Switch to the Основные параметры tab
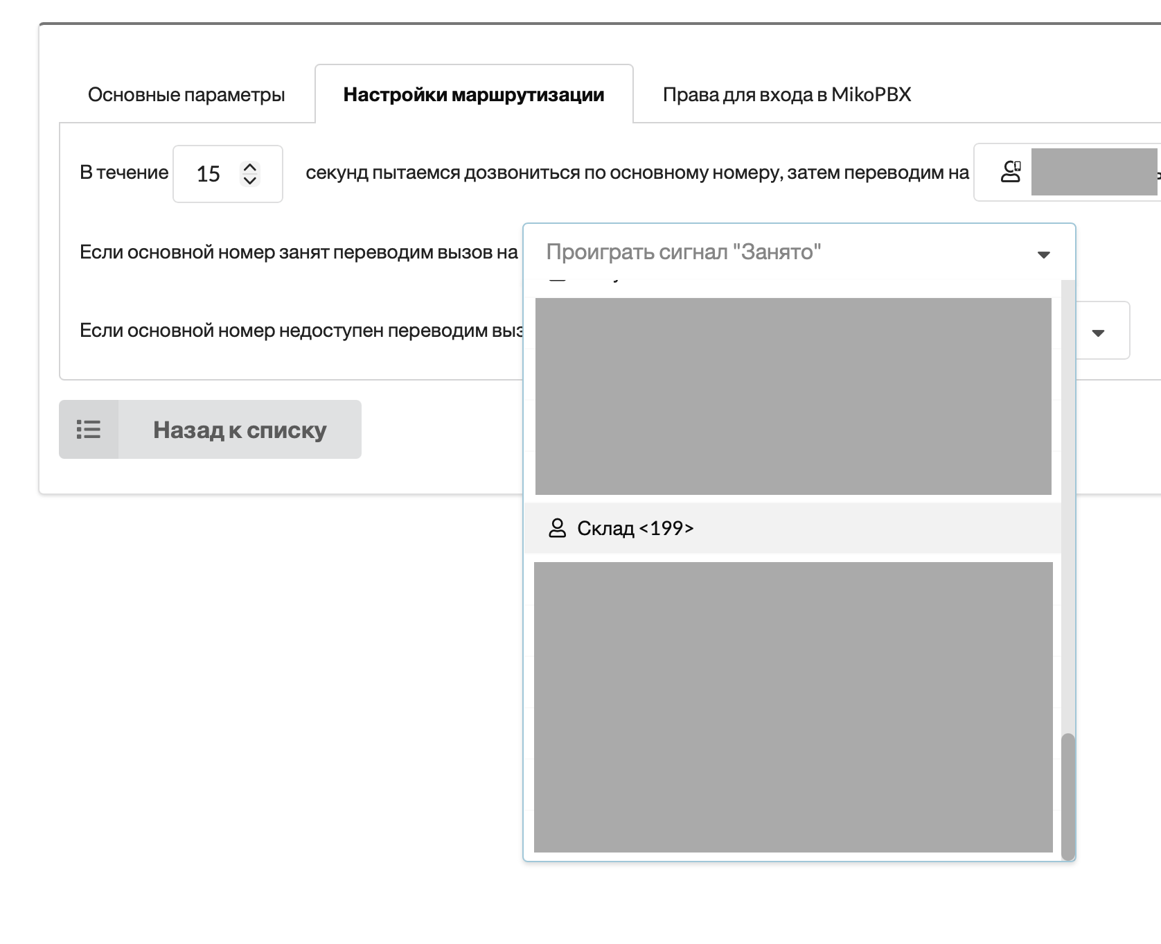The image size is (1161, 944). pyautogui.click(x=186, y=95)
